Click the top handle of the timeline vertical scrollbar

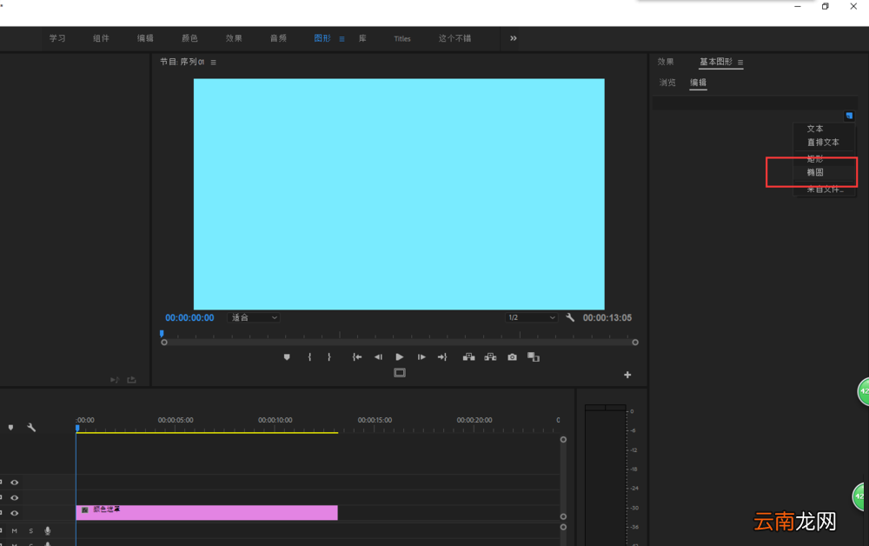[x=563, y=440]
